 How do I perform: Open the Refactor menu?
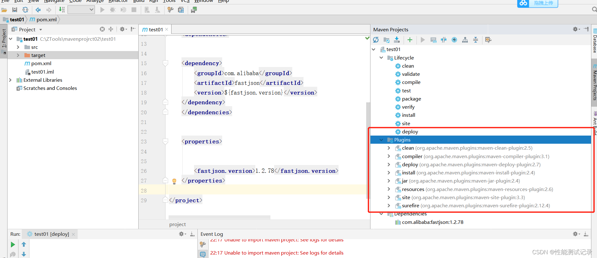118,1
